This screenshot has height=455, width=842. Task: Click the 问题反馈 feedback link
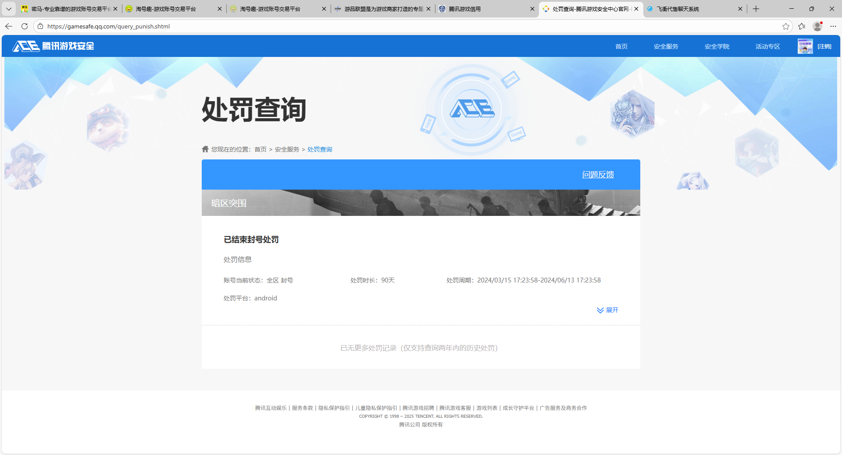pyautogui.click(x=598, y=174)
